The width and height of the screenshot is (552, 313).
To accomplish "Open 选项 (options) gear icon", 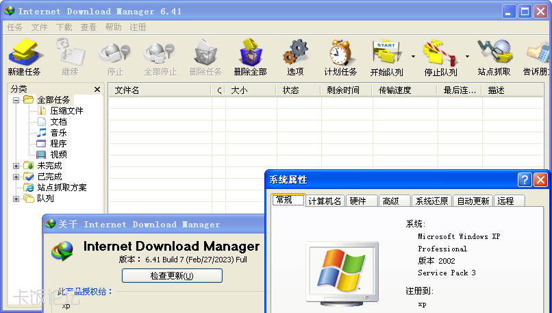I will [x=295, y=57].
